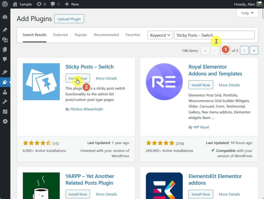
Task: Switch to the Popular tab
Action: pos(81,35)
